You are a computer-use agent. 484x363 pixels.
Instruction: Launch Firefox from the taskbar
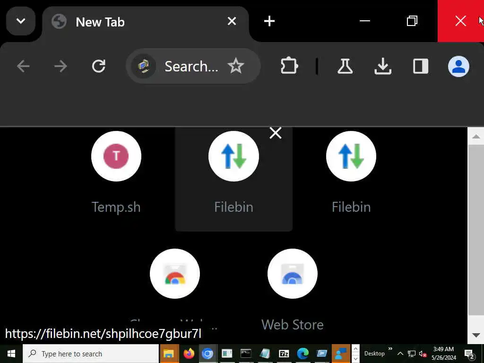[189, 354]
